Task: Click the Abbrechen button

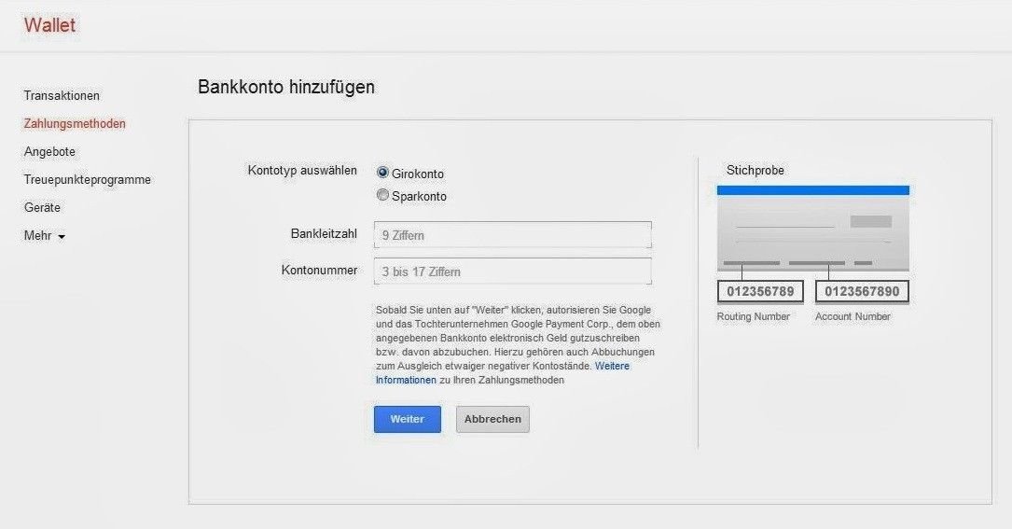Action: (x=492, y=419)
